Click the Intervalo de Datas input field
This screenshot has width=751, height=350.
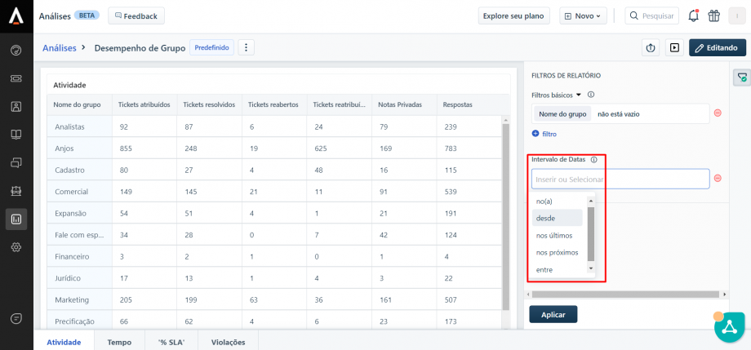(620, 179)
